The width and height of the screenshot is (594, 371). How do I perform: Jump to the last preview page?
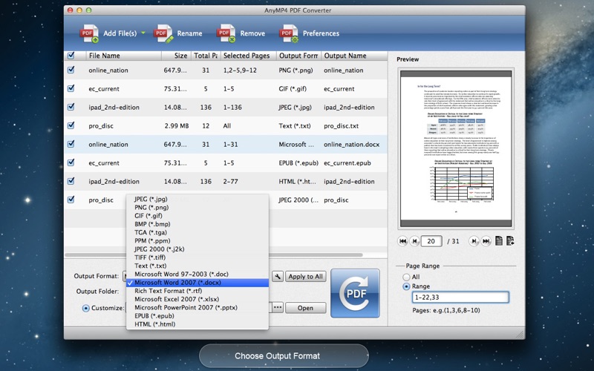point(486,240)
